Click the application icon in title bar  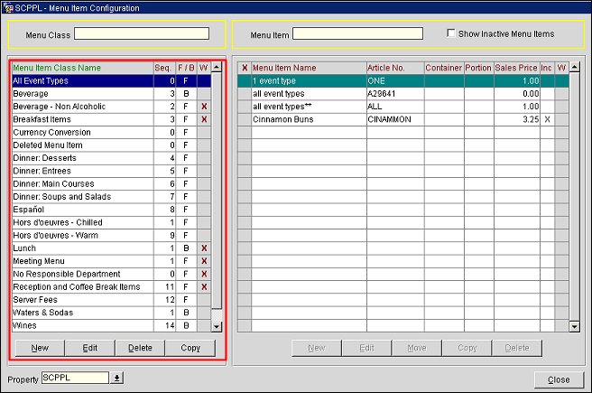(8, 7)
